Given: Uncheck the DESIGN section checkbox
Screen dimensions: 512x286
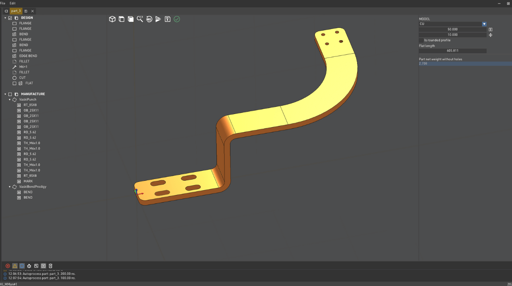Looking at the screenshot, I should 10,18.
